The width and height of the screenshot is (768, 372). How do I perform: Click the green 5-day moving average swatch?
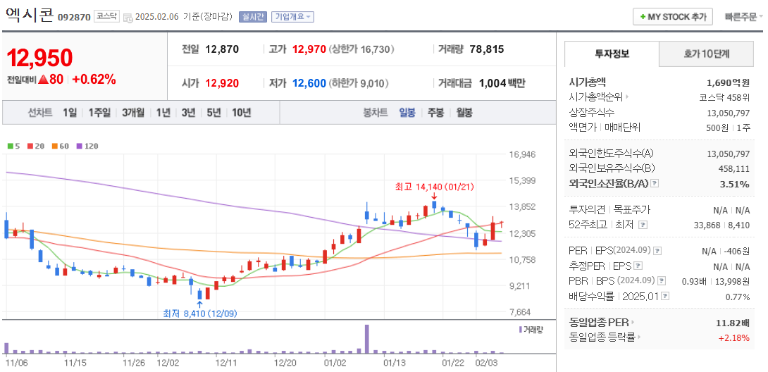point(10,146)
